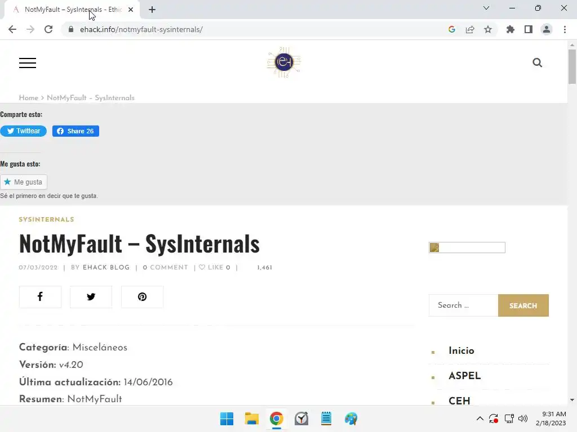Viewport: 577px width, 432px height.
Task: Click the Twittear share button
Action: click(24, 131)
